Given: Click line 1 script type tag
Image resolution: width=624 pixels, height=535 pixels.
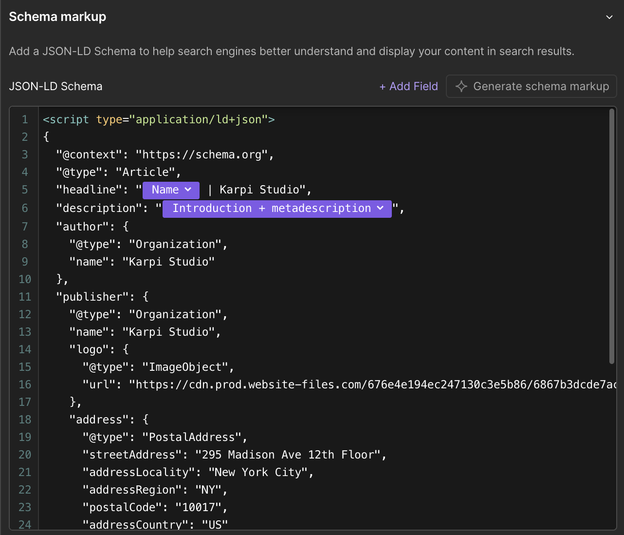Looking at the screenshot, I should tap(159, 120).
